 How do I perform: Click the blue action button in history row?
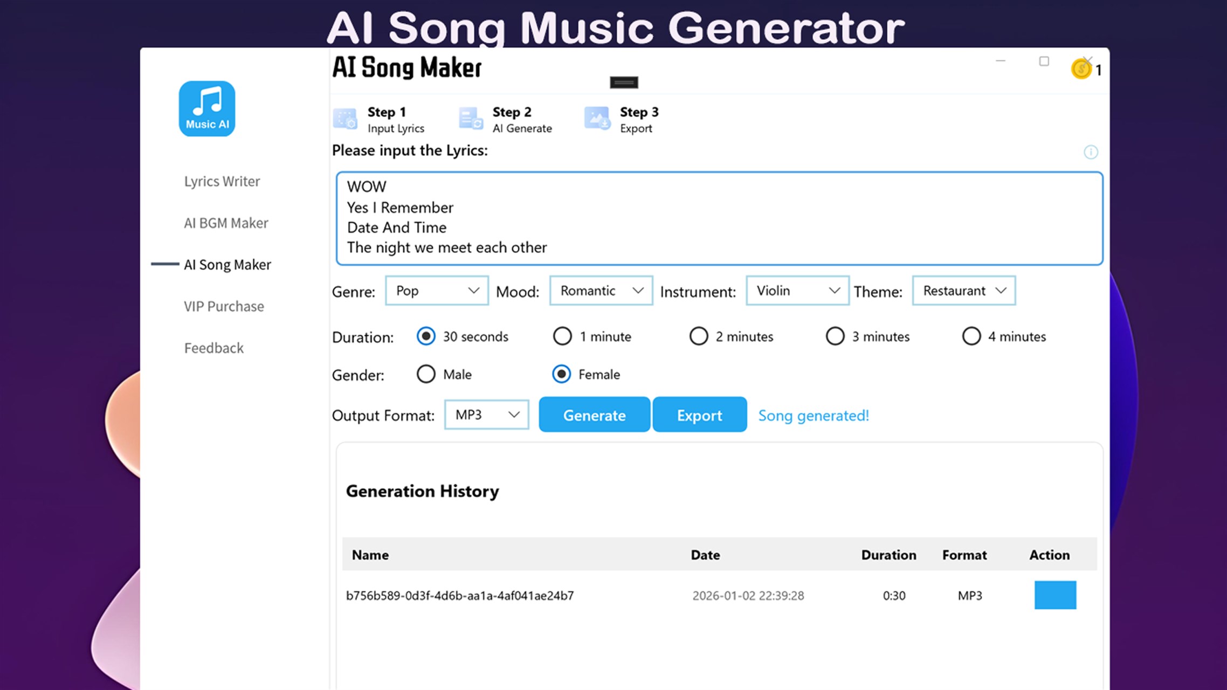tap(1055, 595)
